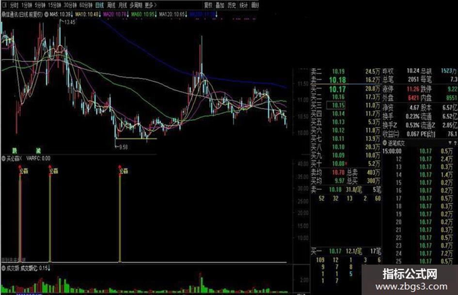Open the 逐笔成交 panel dropdown icon
458x295 pixels.
point(385,143)
